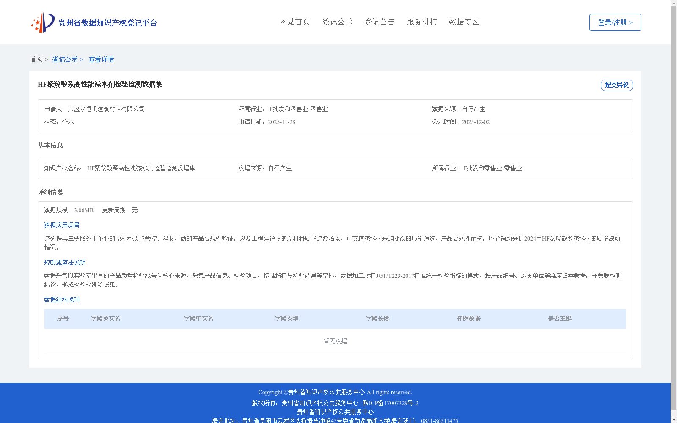677x423 pixels.
Task: Click the 字段长度 column header
Action: point(377,319)
